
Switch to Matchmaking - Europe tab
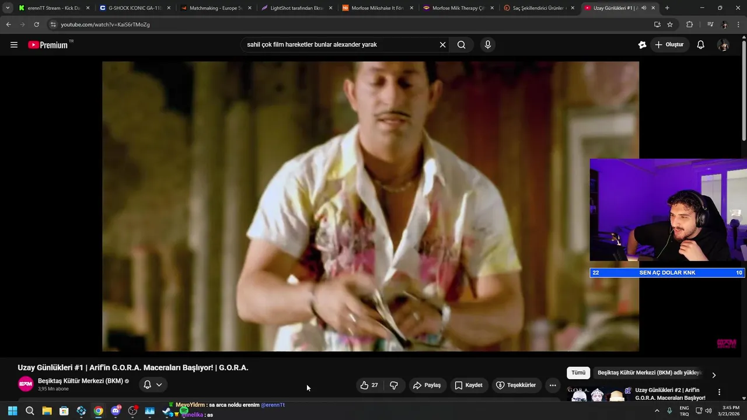[216, 8]
